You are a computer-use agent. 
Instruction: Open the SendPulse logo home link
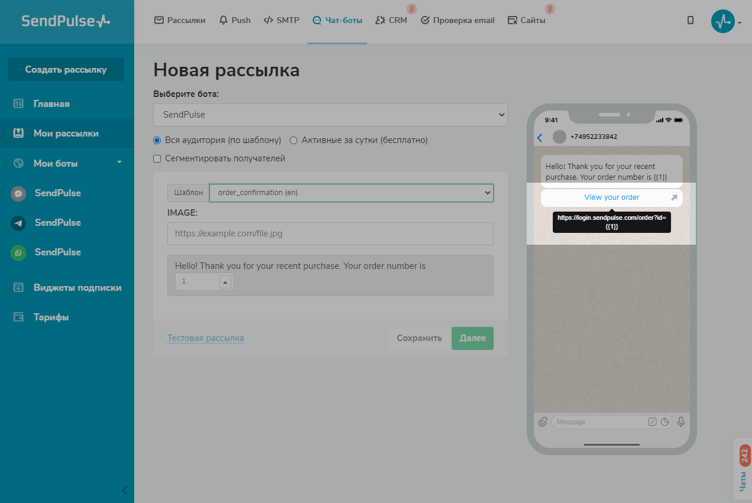click(x=66, y=21)
